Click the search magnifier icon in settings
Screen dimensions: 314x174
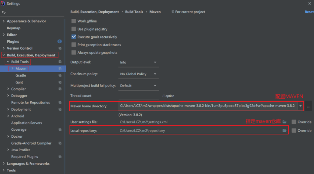[4, 13]
